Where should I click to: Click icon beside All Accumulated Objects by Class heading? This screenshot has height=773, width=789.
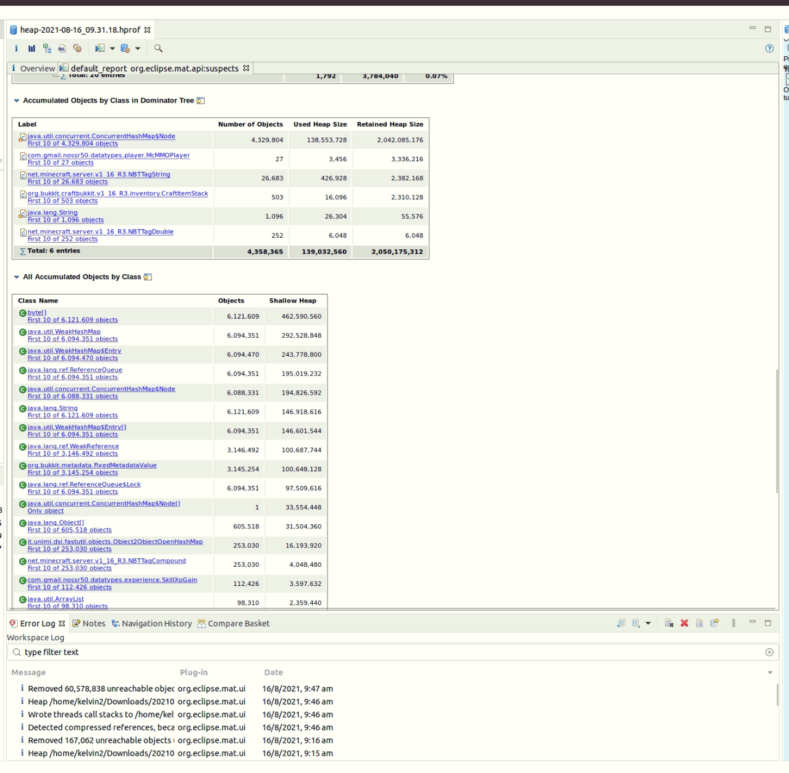tap(148, 277)
